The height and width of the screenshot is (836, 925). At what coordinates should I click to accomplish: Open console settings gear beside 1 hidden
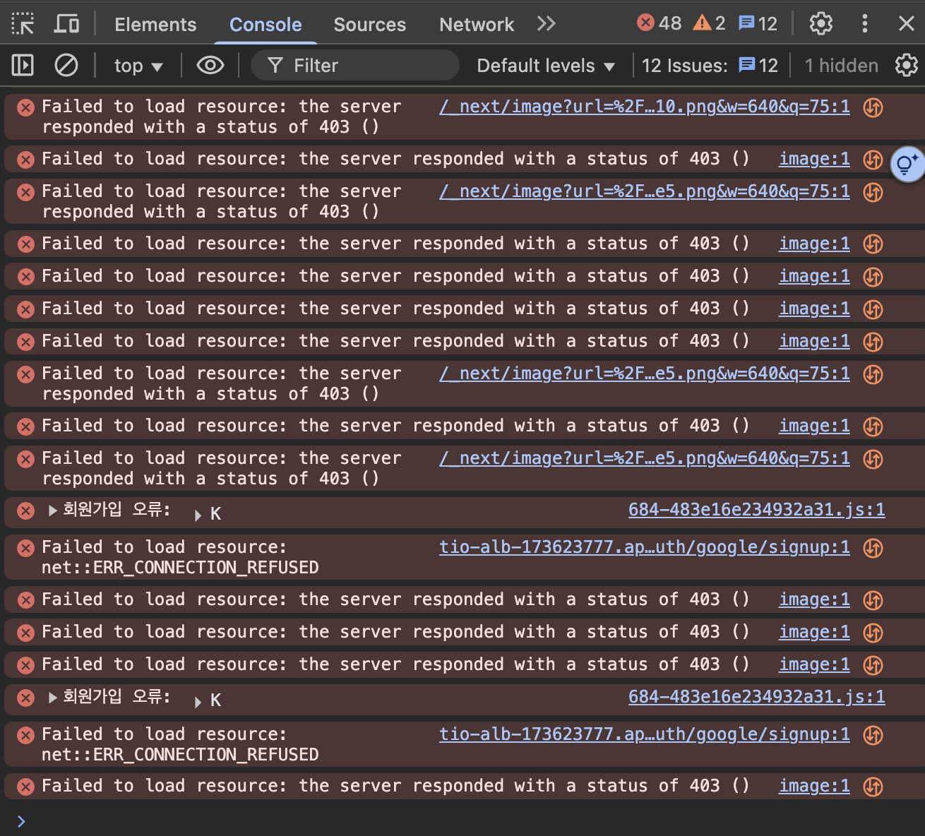click(x=907, y=66)
